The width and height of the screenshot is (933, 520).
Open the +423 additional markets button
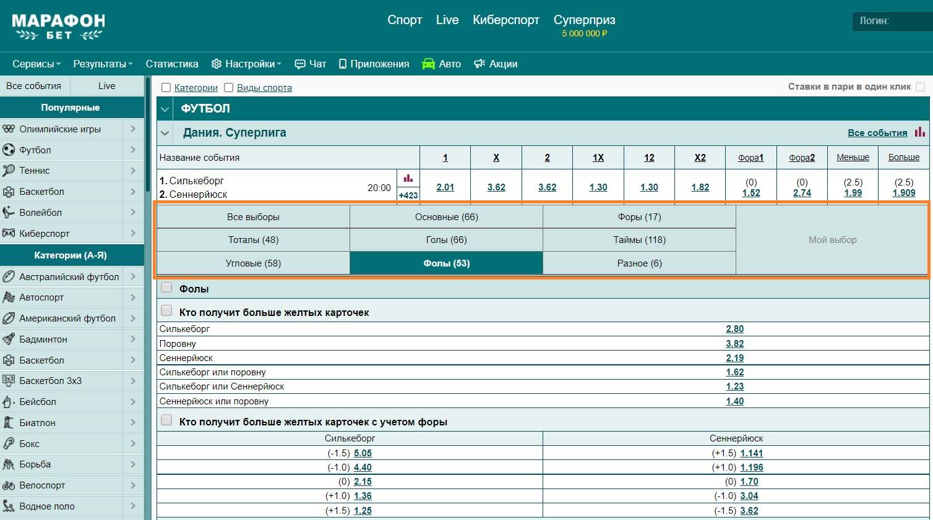(x=408, y=195)
